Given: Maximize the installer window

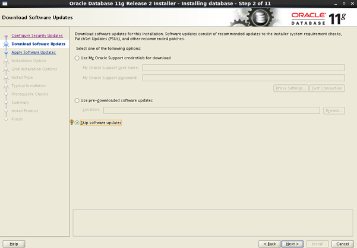Looking at the screenshot, I should click(x=344, y=4).
